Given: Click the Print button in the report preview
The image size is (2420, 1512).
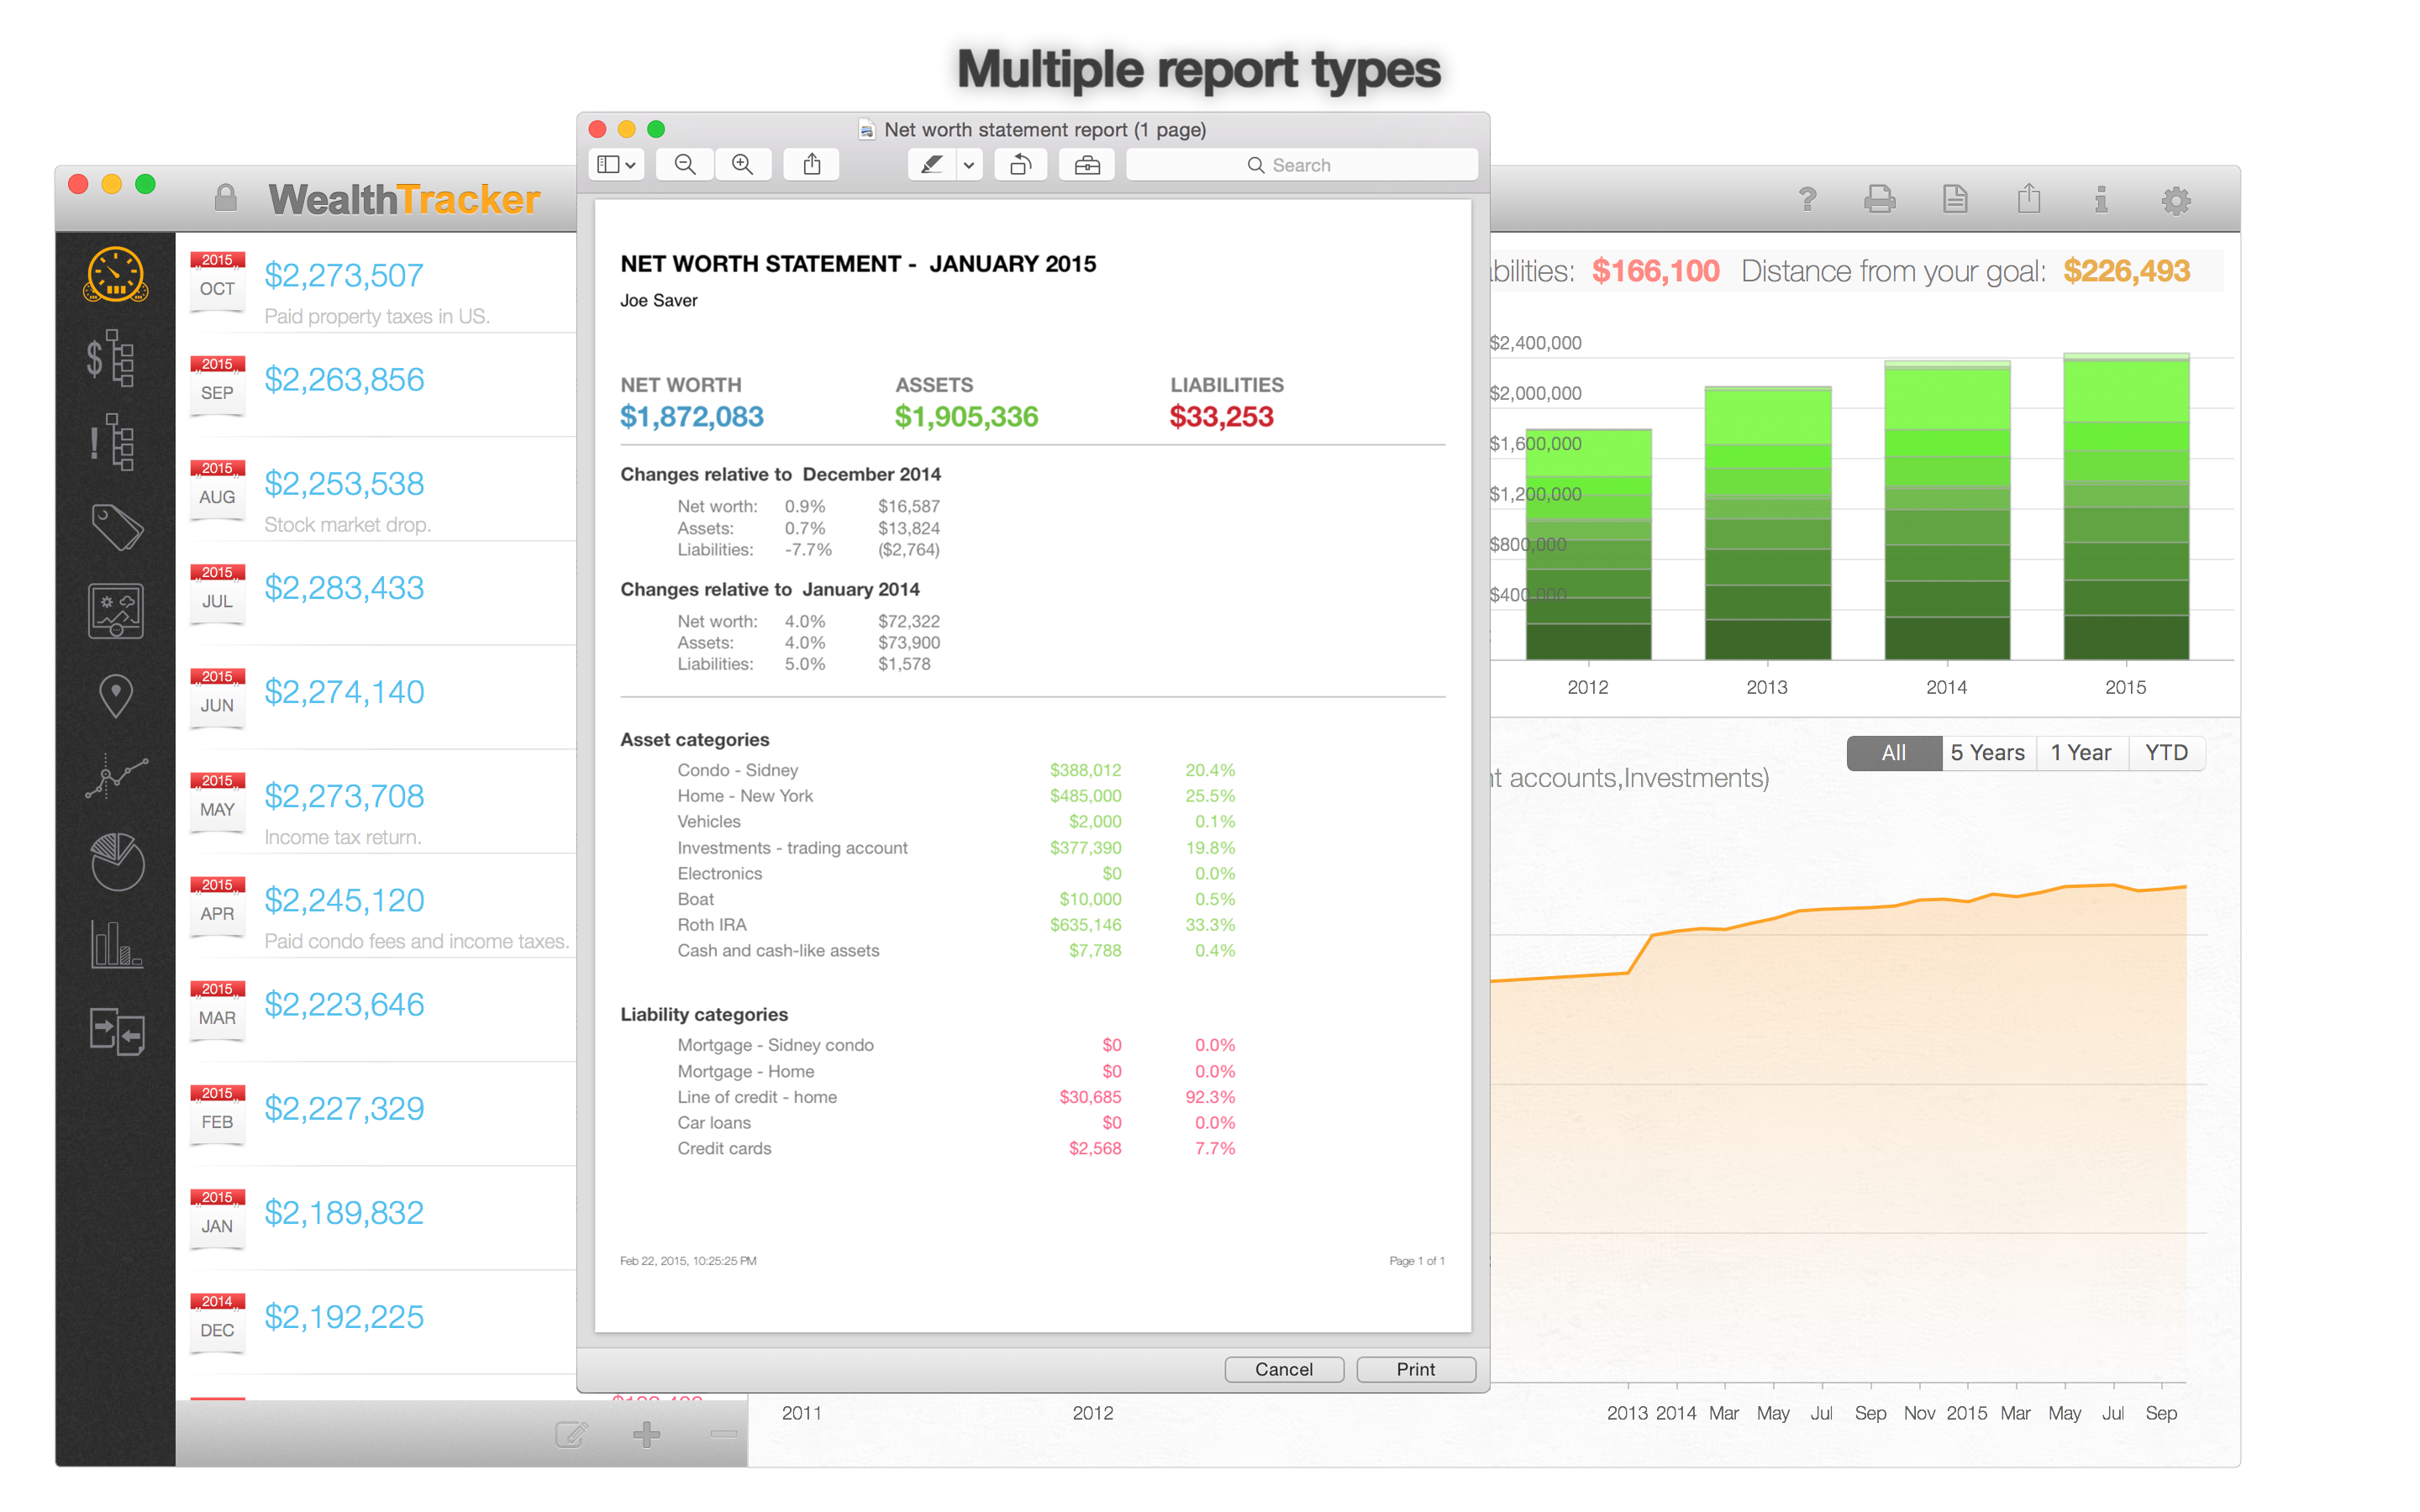Looking at the screenshot, I should (1415, 1369).
